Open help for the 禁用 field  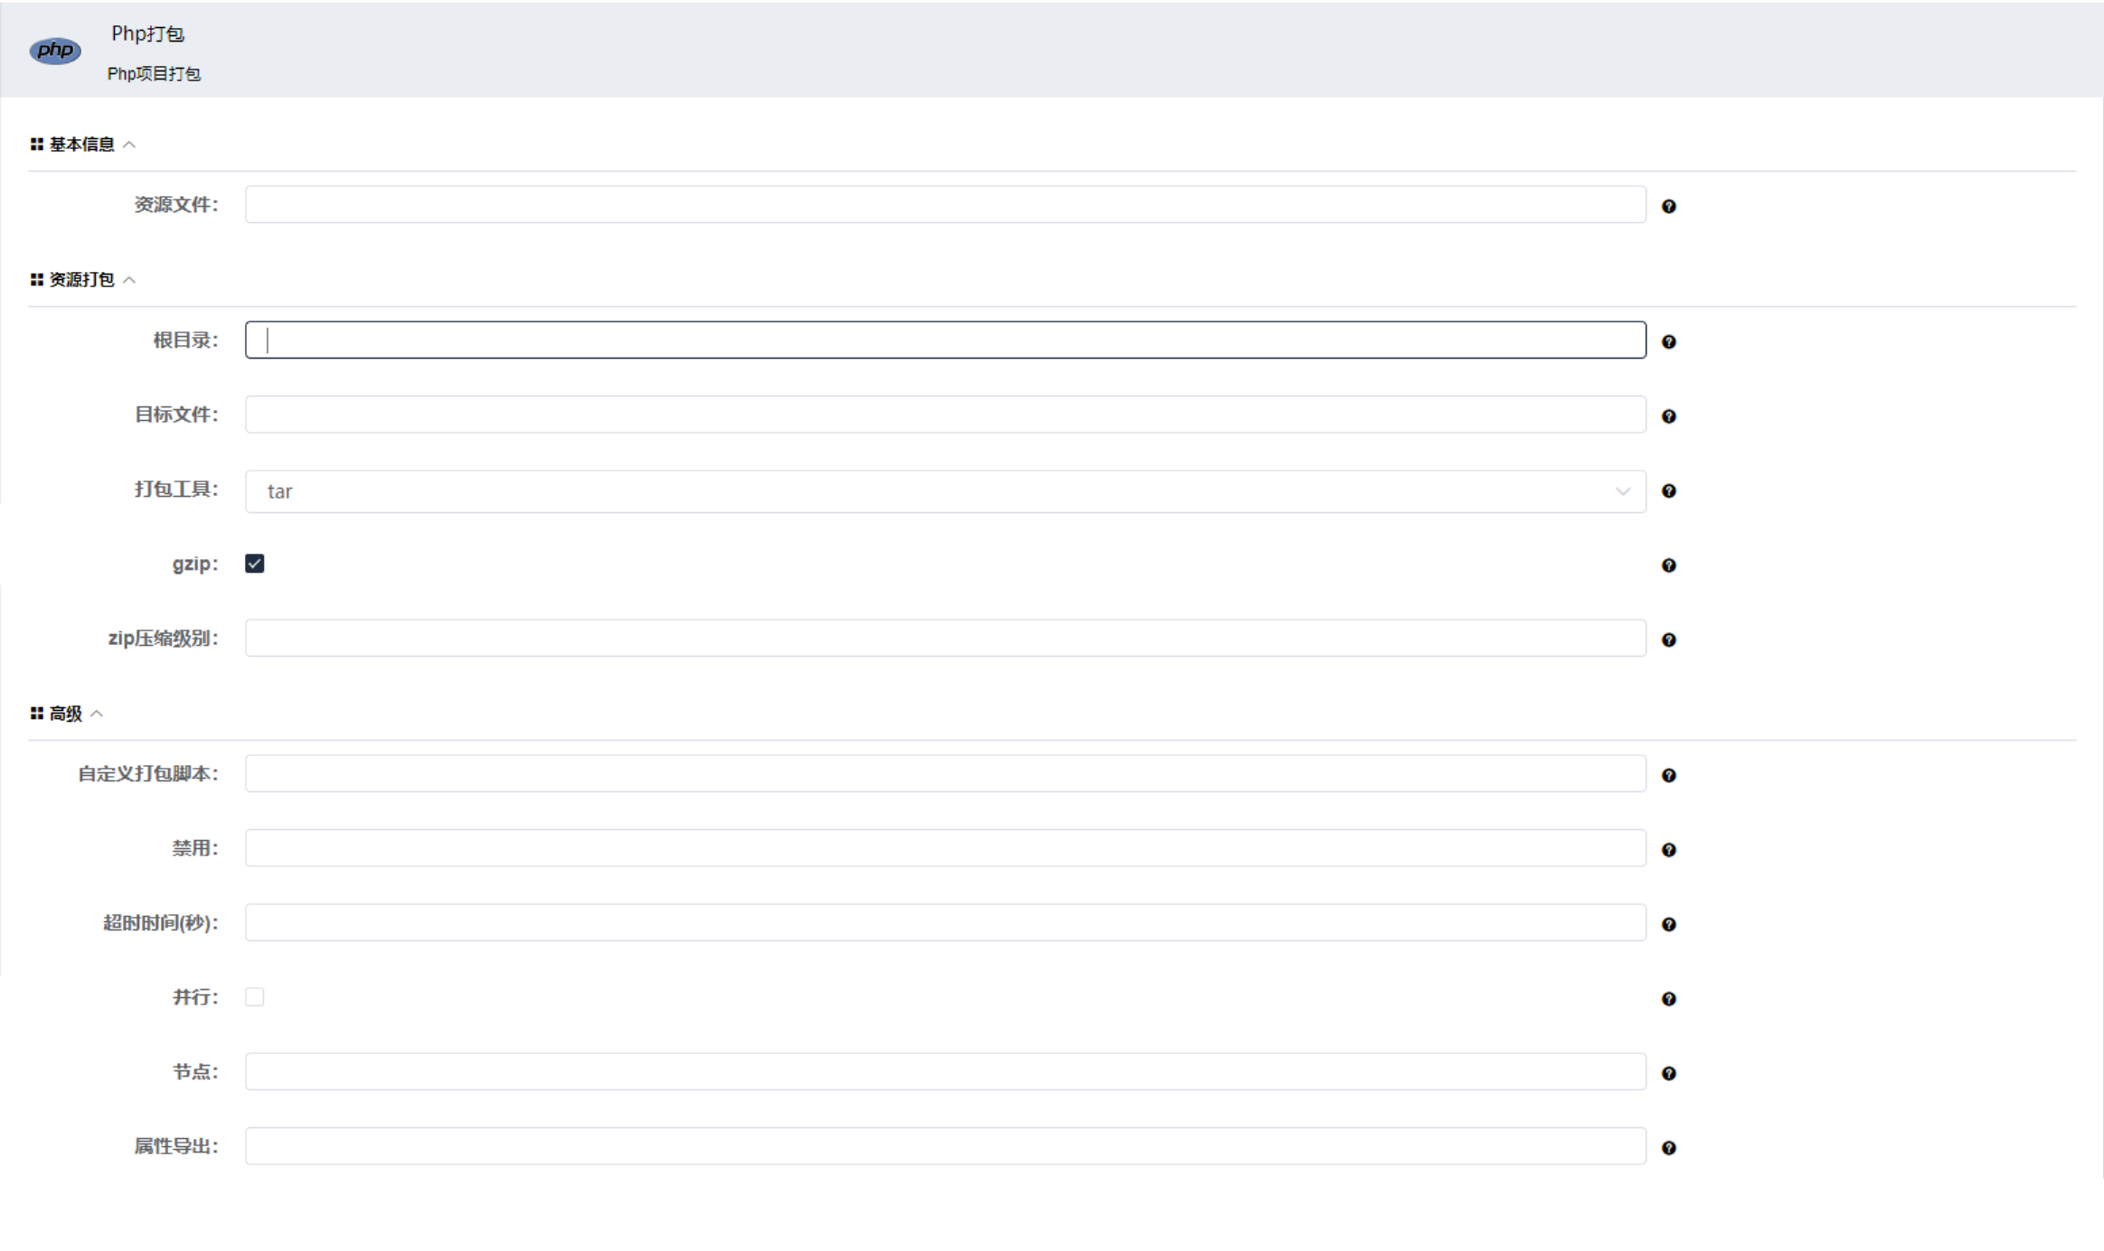pyautogui.click(x=1670, y=849)
